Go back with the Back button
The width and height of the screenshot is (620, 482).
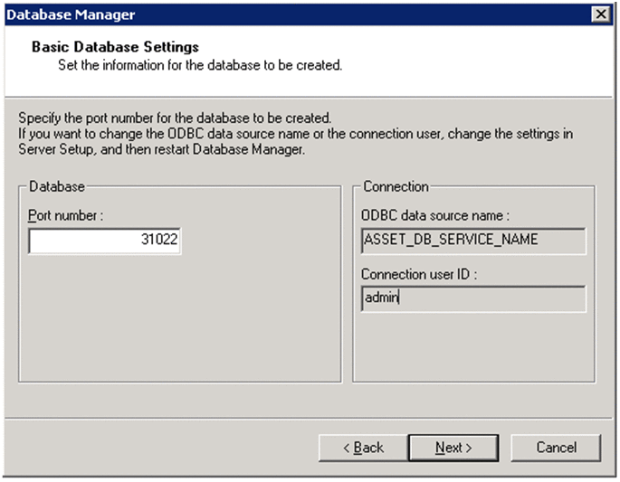(363, 448)
